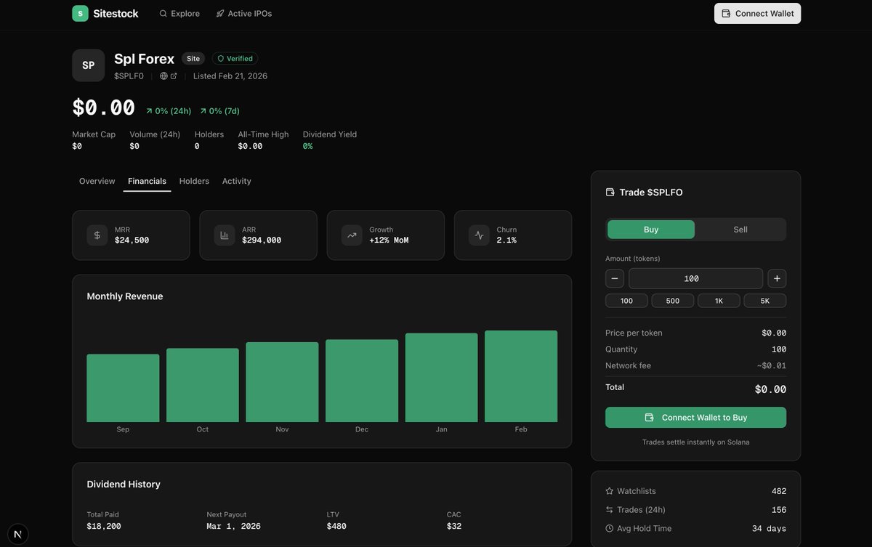Click the Watchlists star icon
872x547 pixels.
610,491
